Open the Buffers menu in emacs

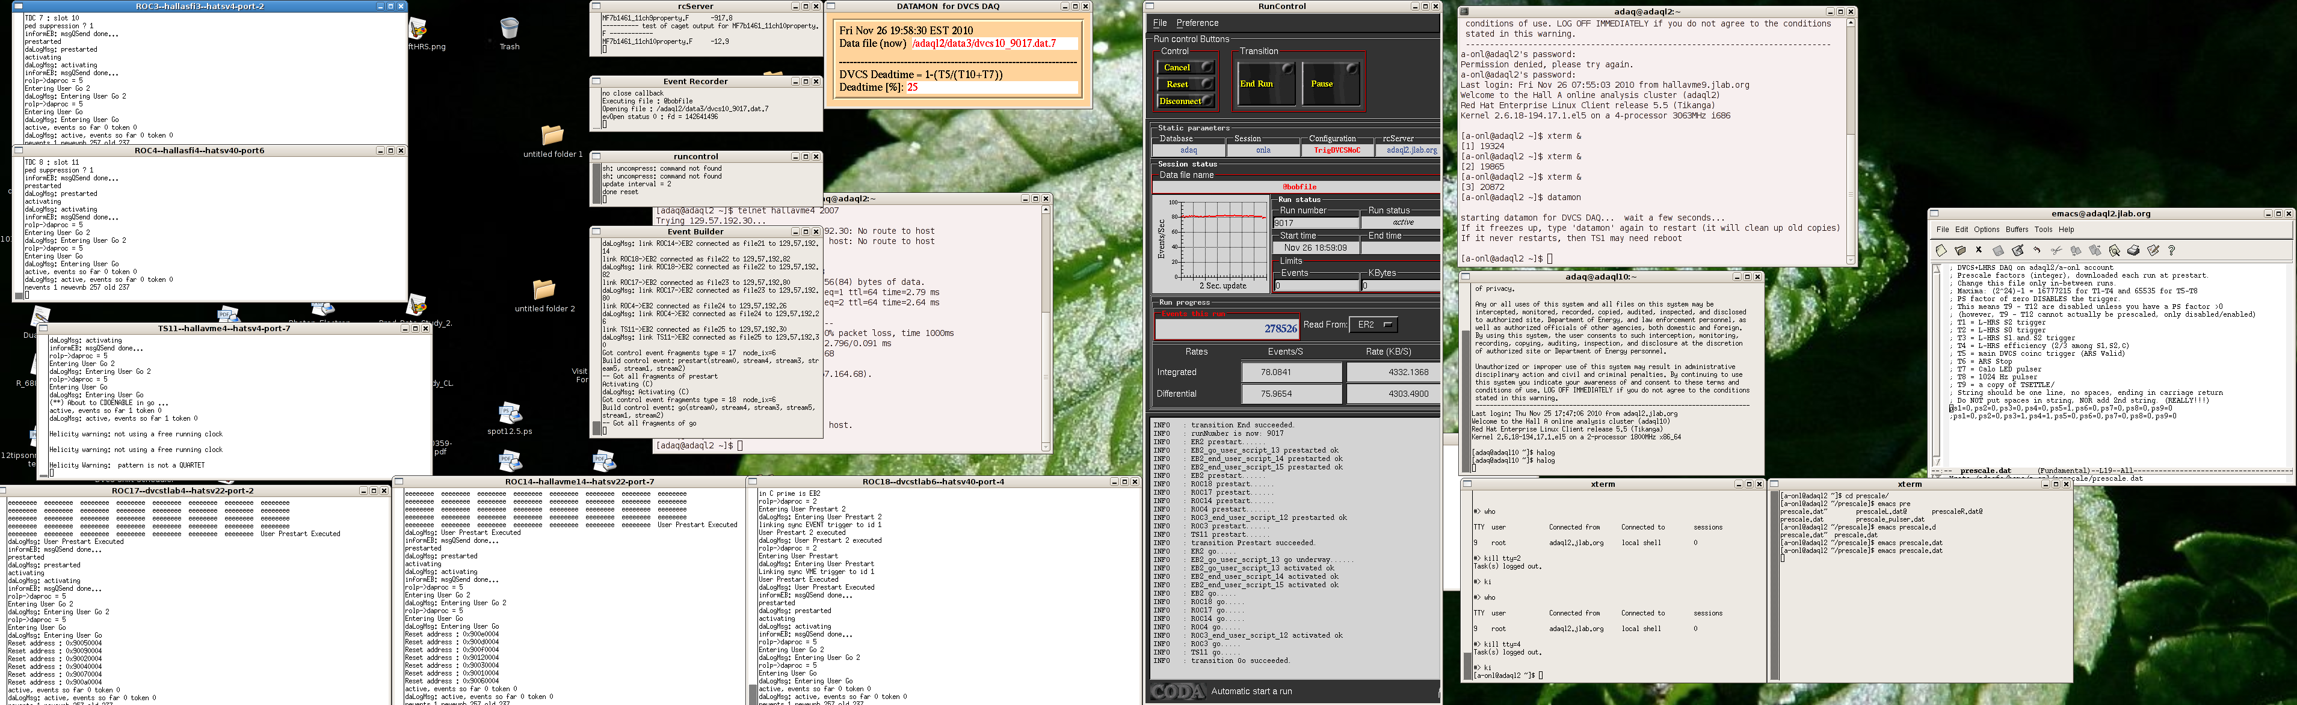click(x=2017, y=230)
